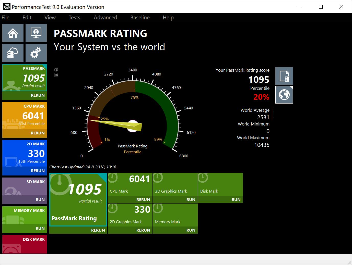Select the sidebar CPU MARK 6041 tile

coord(25,116)
